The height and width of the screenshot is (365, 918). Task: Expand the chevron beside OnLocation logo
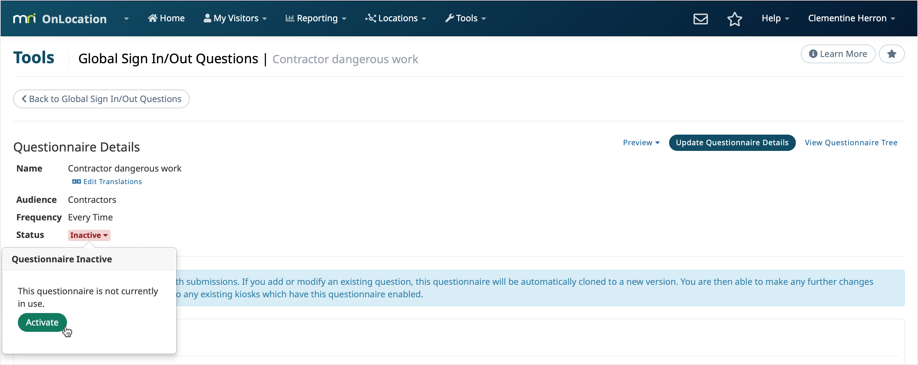coord(126,18)
